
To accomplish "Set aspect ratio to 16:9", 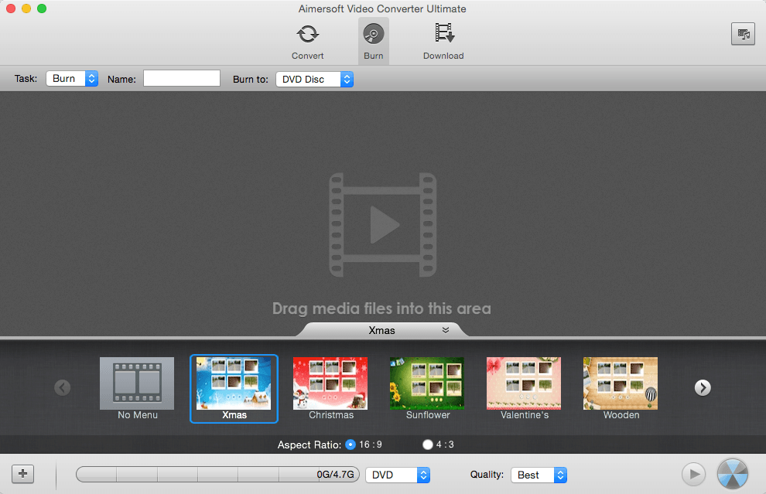I will click(x=351, y=445).
